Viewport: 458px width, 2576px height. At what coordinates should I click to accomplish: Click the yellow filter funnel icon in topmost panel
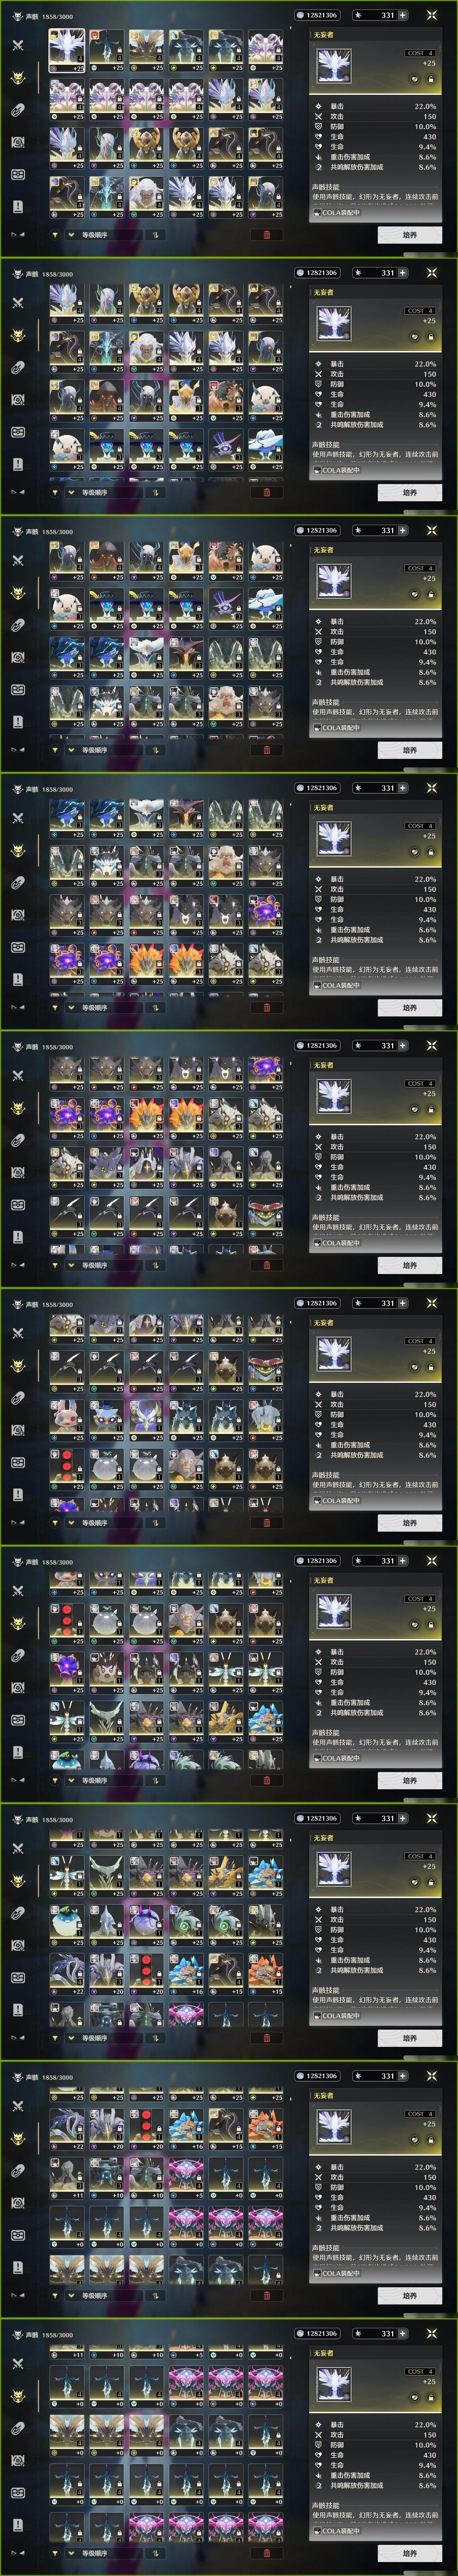coord(55,235)
